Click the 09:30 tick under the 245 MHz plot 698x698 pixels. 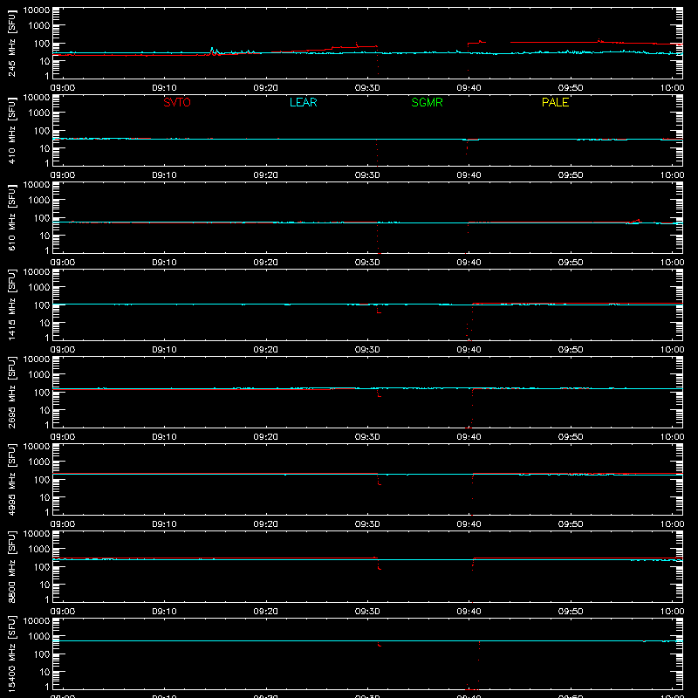(367, 88)
